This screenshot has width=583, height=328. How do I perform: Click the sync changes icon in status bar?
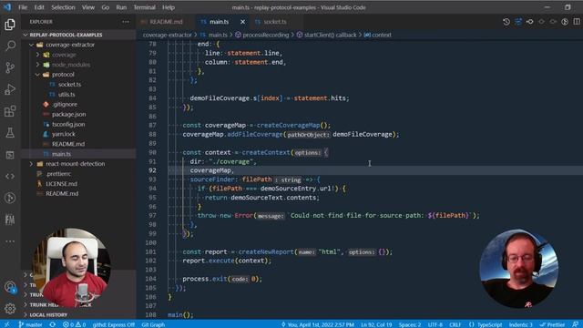click(53, 324)
